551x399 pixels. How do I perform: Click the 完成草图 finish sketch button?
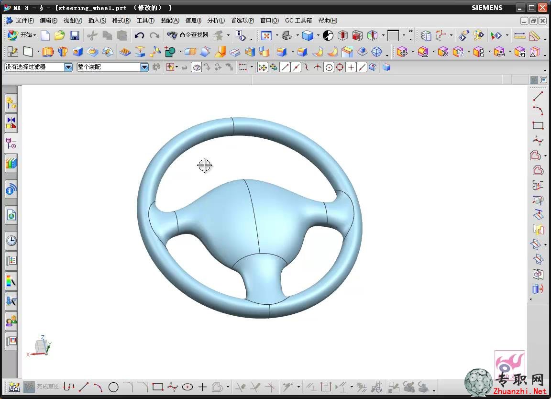click(x=42, y=387)
